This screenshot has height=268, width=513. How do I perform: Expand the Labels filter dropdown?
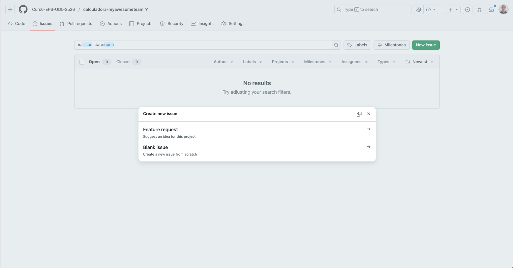252,62
